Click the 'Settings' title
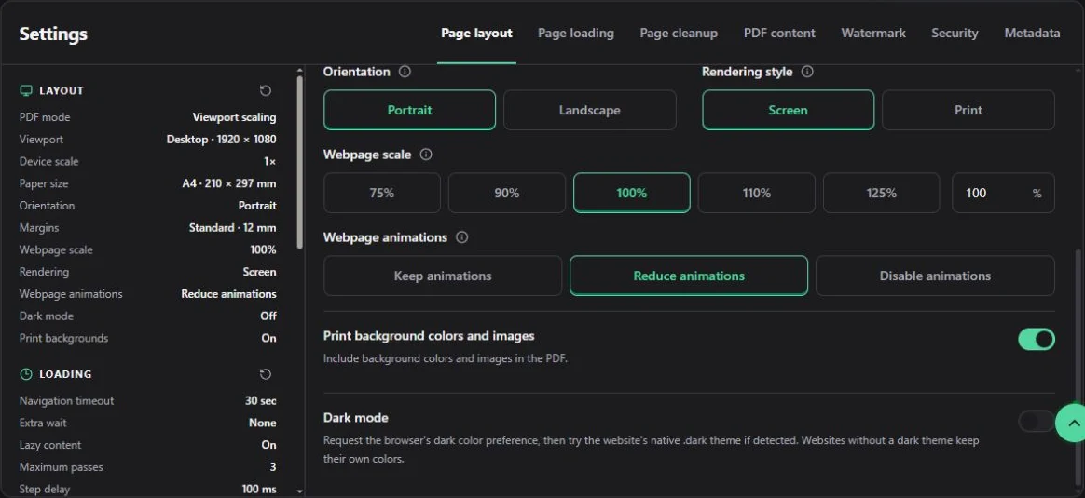This screenshot has width=1085, height=498. click(53, 34)
